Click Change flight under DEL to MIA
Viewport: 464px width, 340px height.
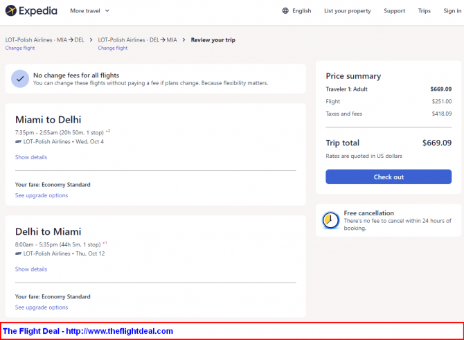[x=113, y=48]
